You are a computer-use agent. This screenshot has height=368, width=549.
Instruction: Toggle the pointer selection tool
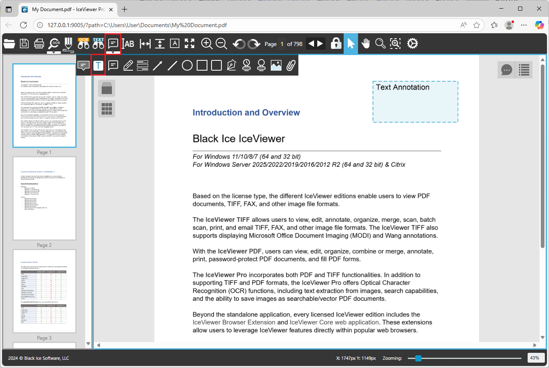(x=351, y=44)
